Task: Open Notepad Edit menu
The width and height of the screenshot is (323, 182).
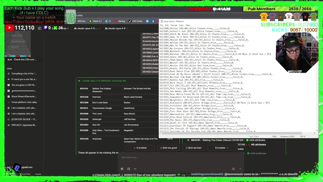Action: point(167,25)
